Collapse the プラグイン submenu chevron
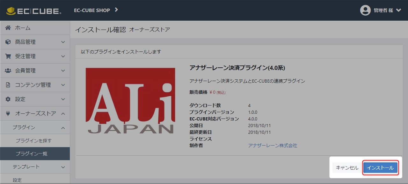The height and width of the screenshot is (184, 408). 63,127
